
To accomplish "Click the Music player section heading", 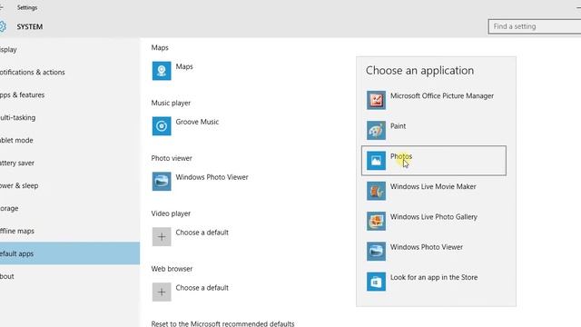I will point(171,103).
